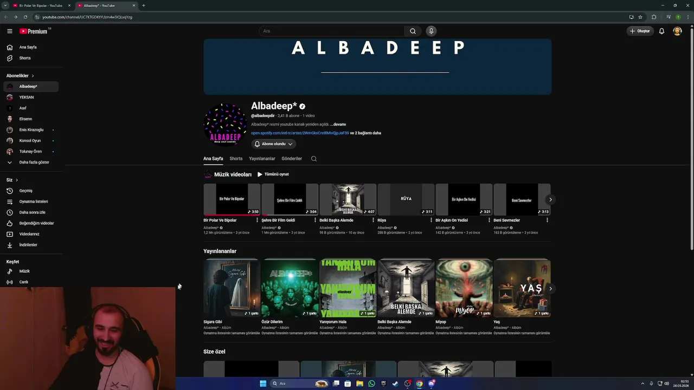694x390 pixels.
Task: Open the YouTube hamburger guide menu
Action: (9, 31)
